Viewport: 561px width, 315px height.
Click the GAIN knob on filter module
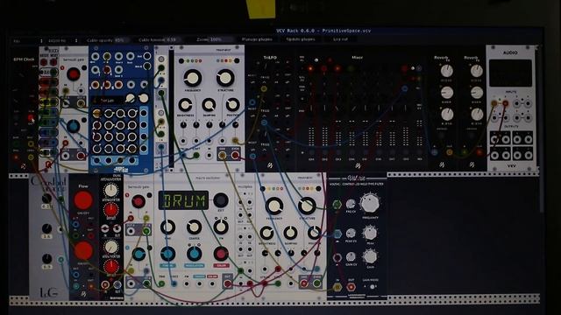coord(370,256)
